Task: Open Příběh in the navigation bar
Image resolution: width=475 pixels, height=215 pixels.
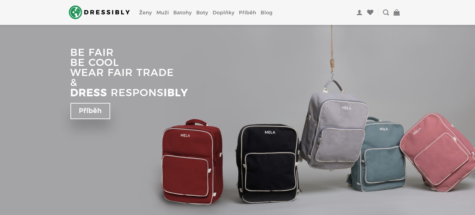Action: [x=247, y=13]
